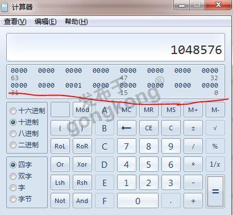The image size is (233, 215).
Task: Click the MS memory store button
Action: [171, 110]
